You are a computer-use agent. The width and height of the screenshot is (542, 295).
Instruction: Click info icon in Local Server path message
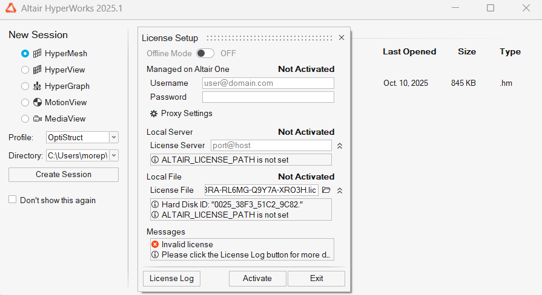(155, 160)
